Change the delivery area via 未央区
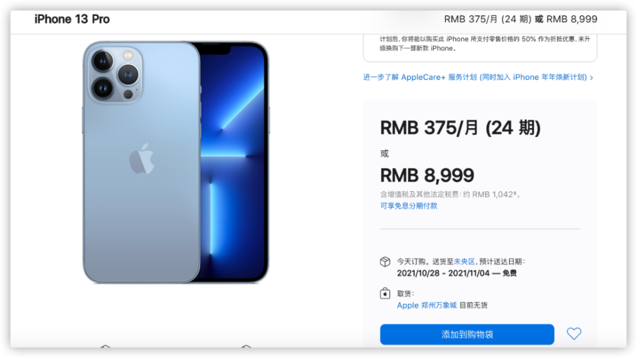Screen dimensions: 637x358 pos(464,261)
